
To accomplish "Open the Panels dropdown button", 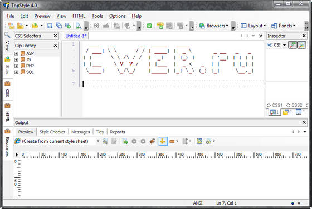I will 284,26.
